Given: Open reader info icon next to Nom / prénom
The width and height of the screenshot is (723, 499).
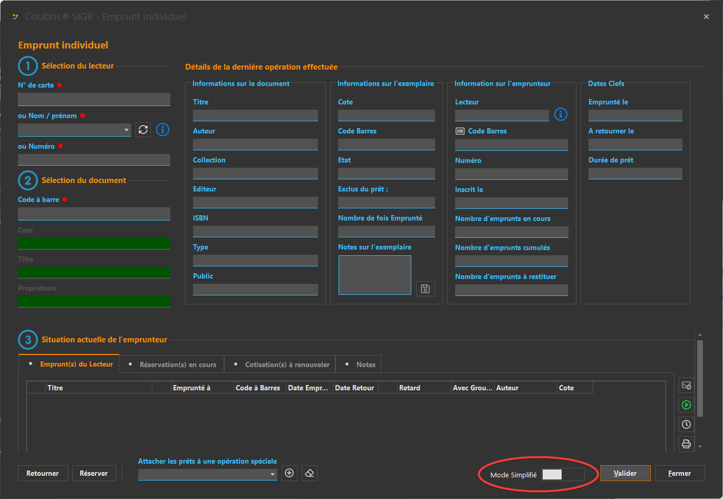Looking at the screenshot, I should point(163,129).
